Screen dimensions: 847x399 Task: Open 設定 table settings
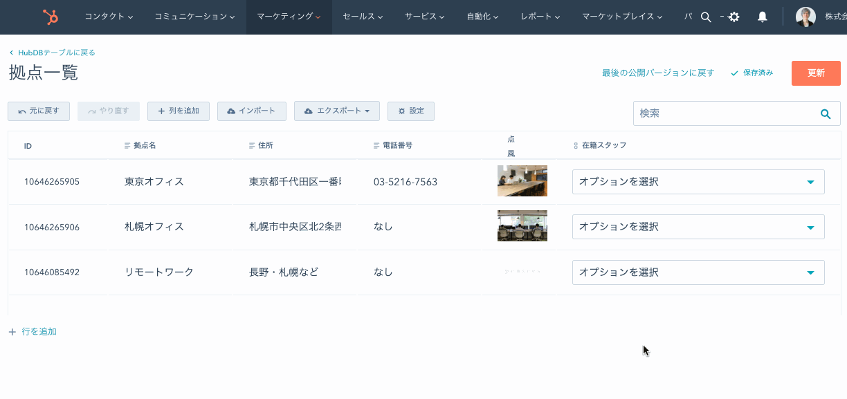pyautogui.click(x=411, y=111)
